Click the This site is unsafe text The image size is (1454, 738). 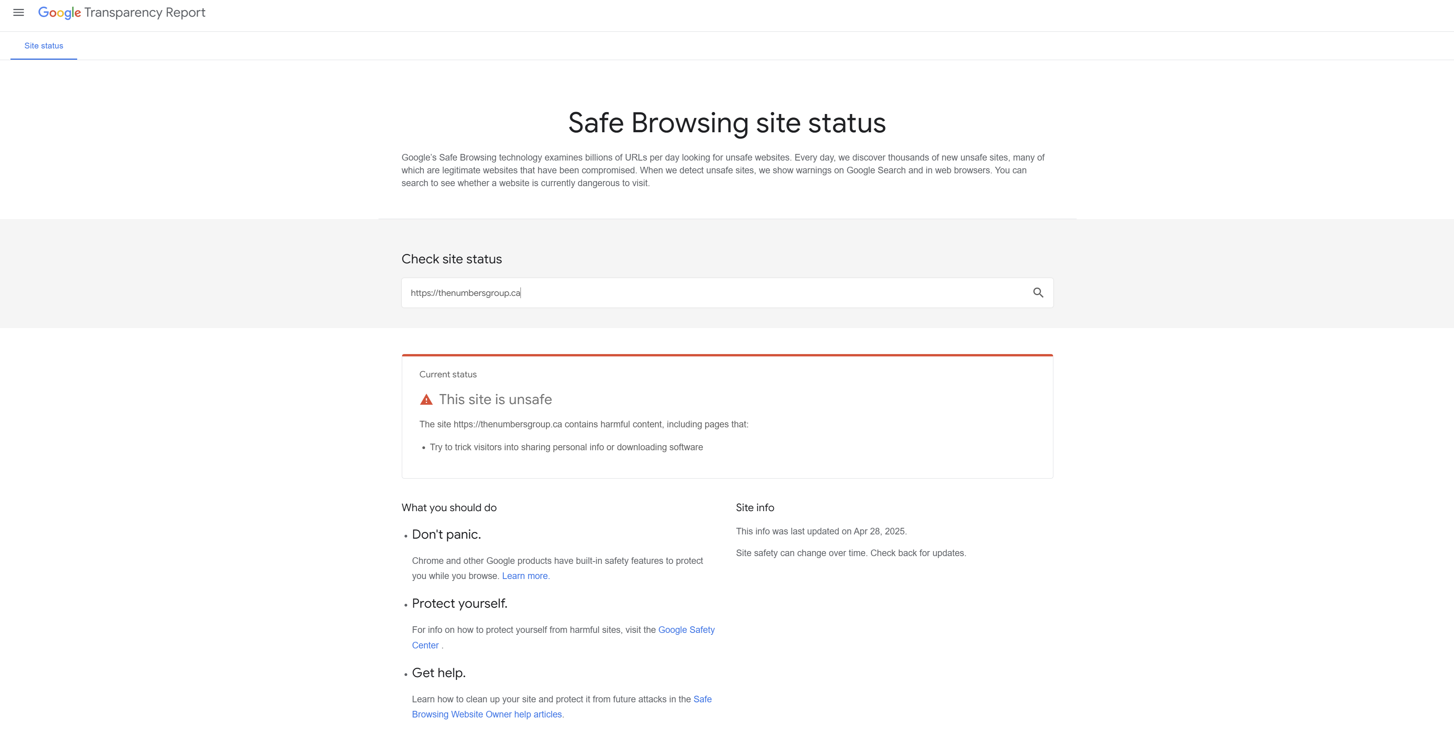tap(496, 399)
